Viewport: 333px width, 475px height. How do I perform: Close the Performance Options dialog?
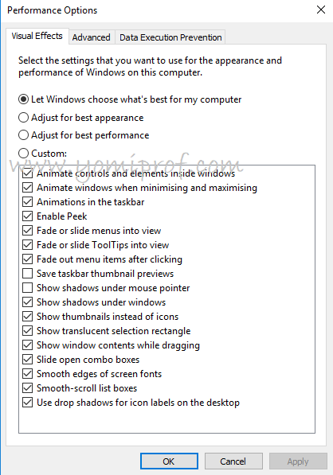[321, 10]
